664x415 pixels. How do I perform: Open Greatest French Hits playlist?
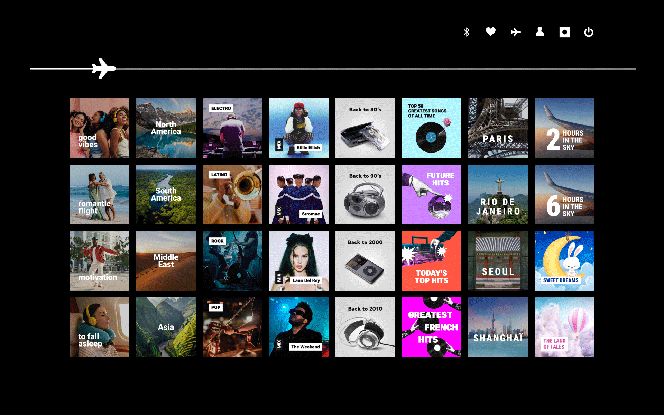pos(432,327)
